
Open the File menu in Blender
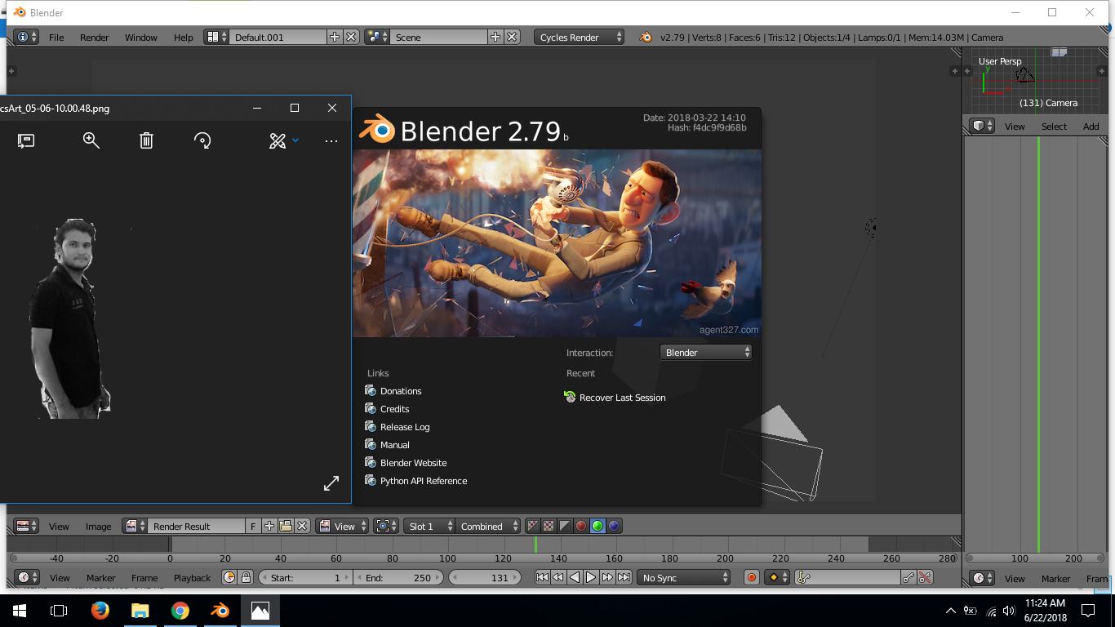[56, 37]
